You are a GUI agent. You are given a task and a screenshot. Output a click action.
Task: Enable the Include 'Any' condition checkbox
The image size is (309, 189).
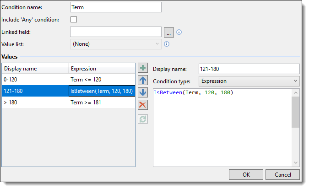(x=74, y=20)
